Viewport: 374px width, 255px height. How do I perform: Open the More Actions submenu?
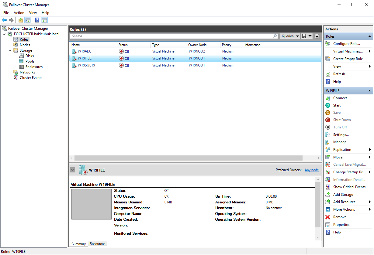click(x=348, y=209)
